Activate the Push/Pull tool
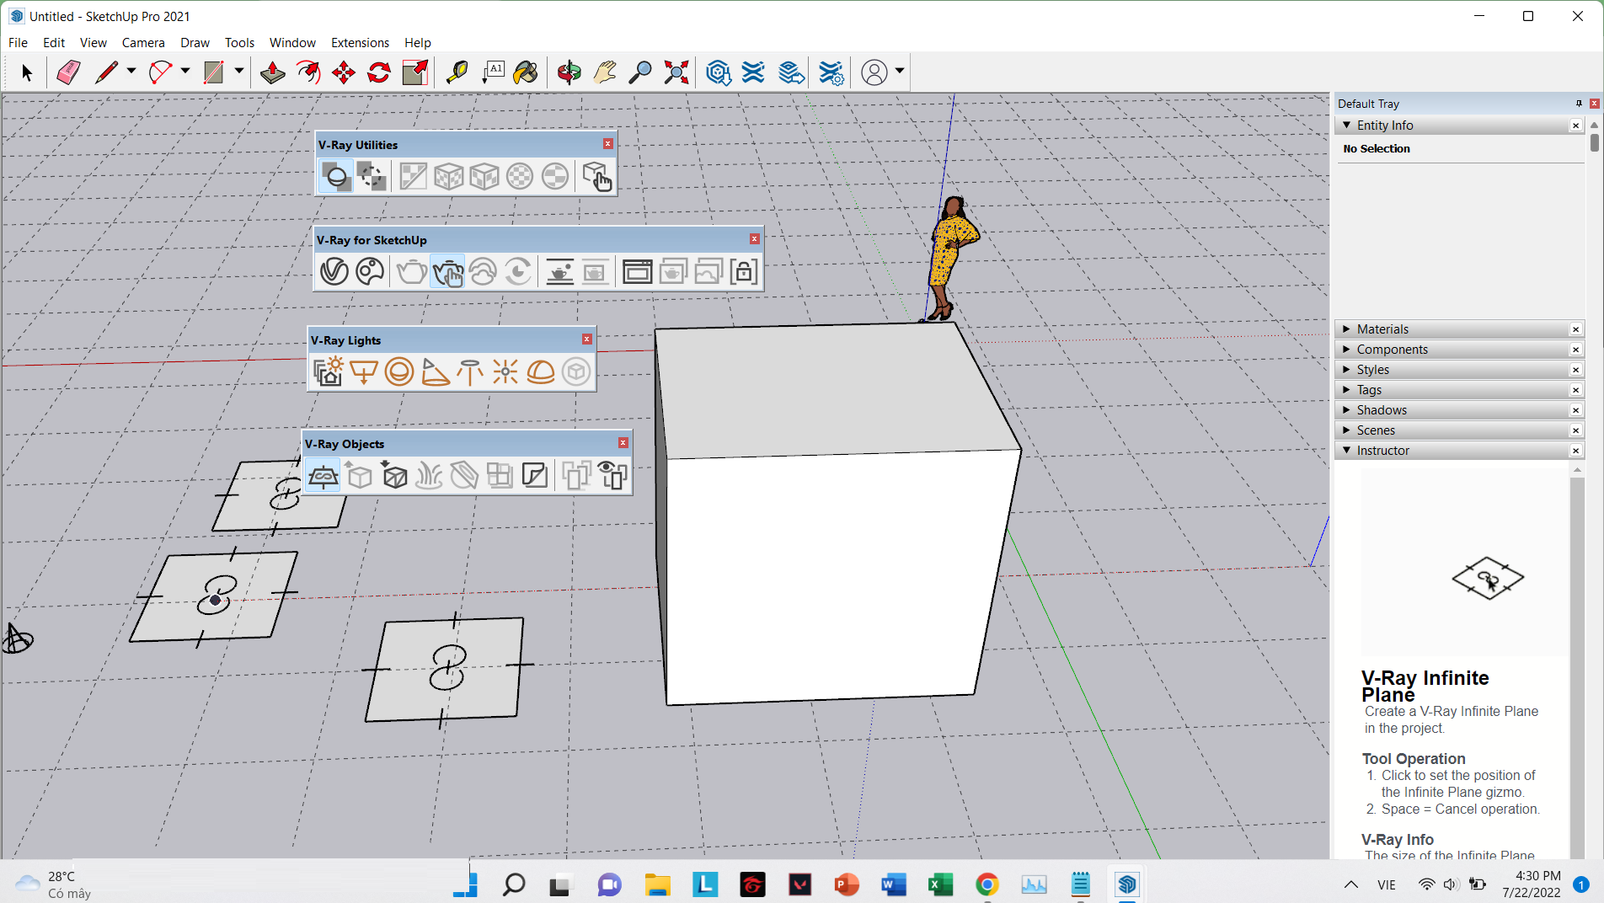 click(x=272, y=72)
